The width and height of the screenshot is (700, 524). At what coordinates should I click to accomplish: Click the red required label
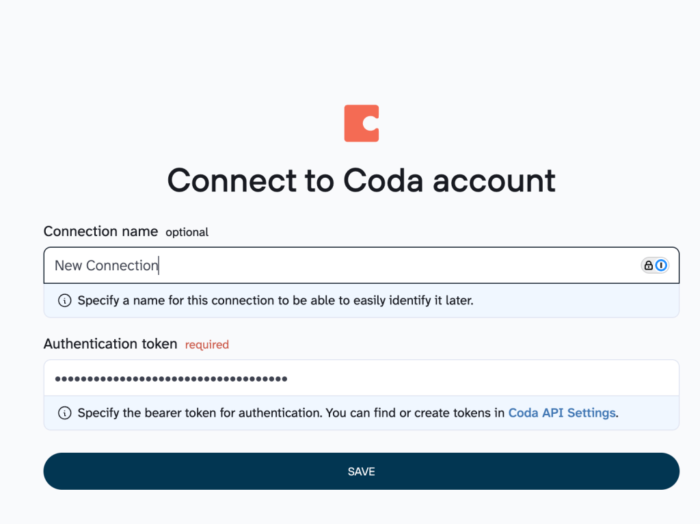click(x=206, y=344)
